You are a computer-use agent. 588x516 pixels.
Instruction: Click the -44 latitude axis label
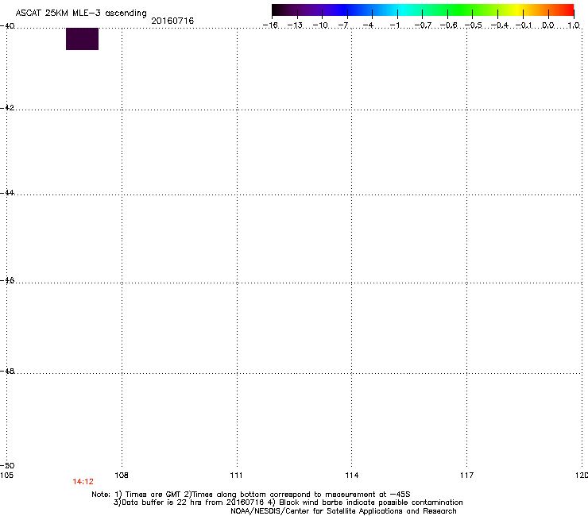click(x=7, y=193)
